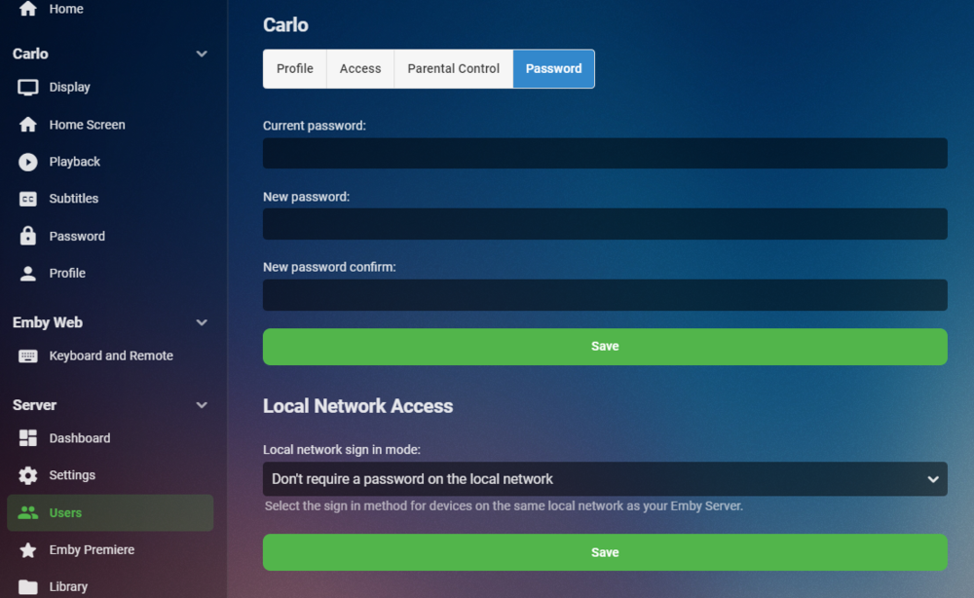The height and width of the screenshot is (598, 974).
Task: Click the Playback play-circle icon
Action: 28,162
